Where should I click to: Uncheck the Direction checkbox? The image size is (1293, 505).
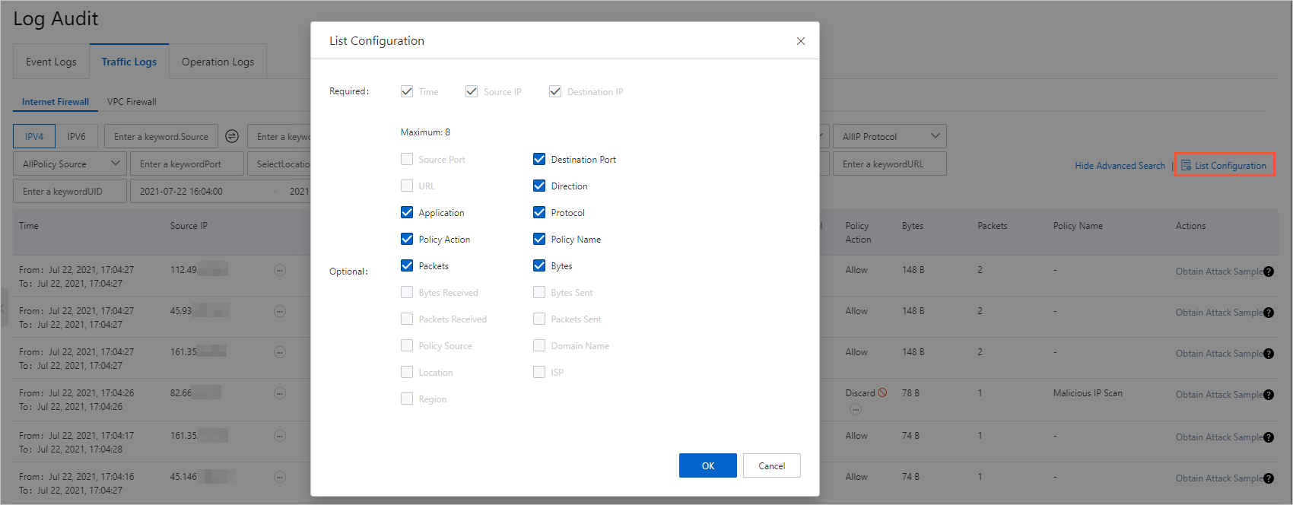pos(539,186)
